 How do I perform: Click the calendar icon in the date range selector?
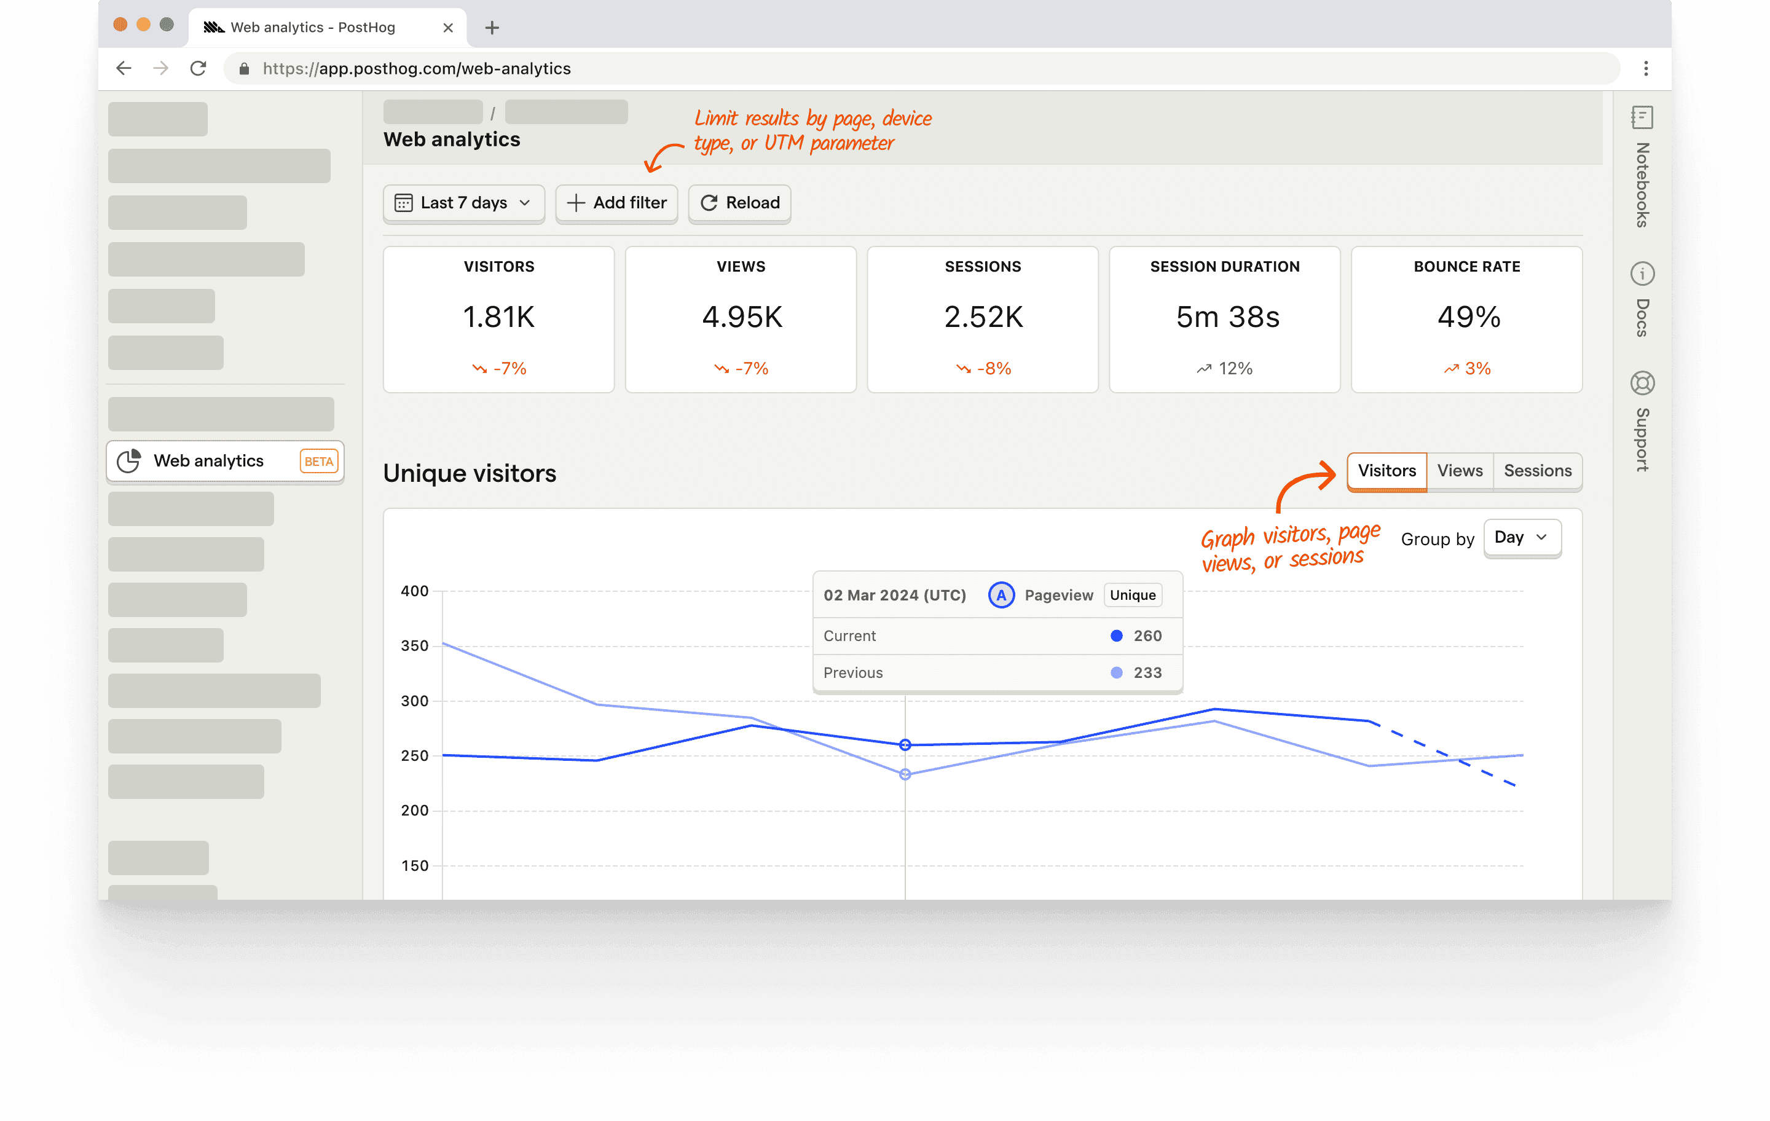click(x=405, y=203)
